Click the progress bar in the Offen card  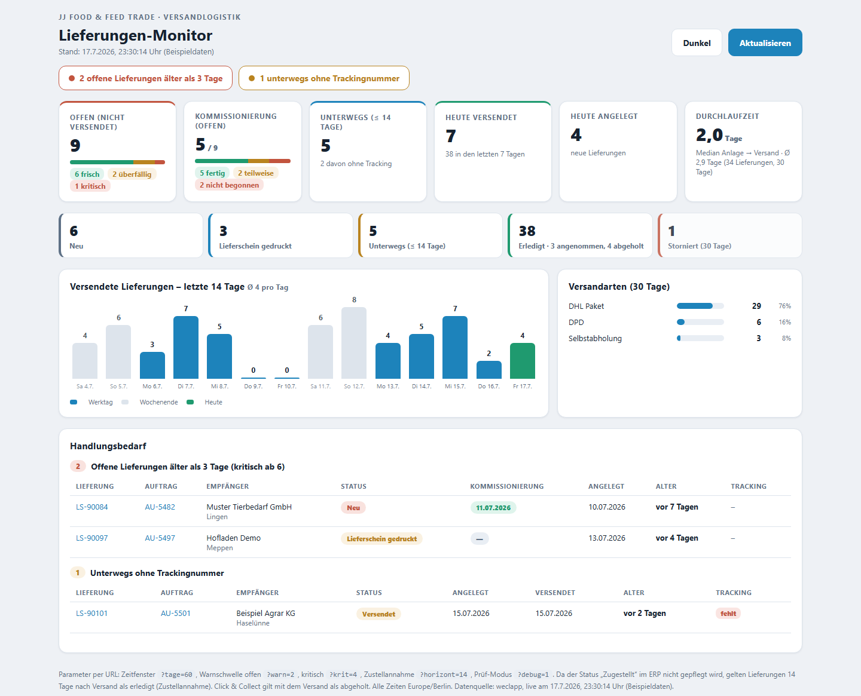[x=117, y=162]
